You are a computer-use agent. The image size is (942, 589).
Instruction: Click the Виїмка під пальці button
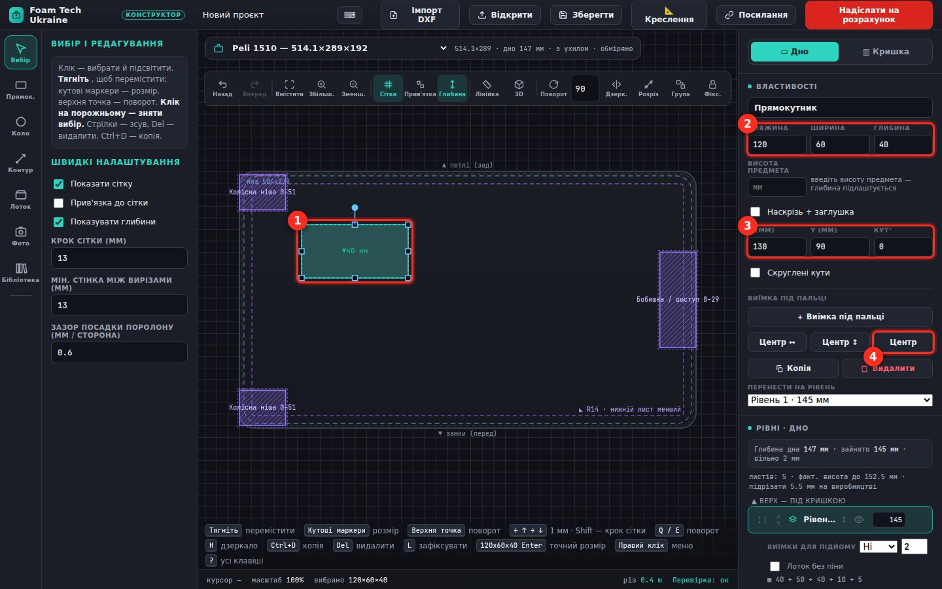[x=840, y=317]
